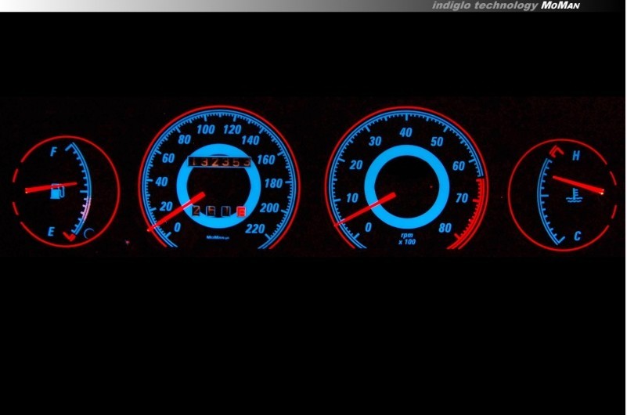Click the red overheat marker near H
Viewport: 627px width, 415px height.
pyautogui.click(x=556, y=150)
